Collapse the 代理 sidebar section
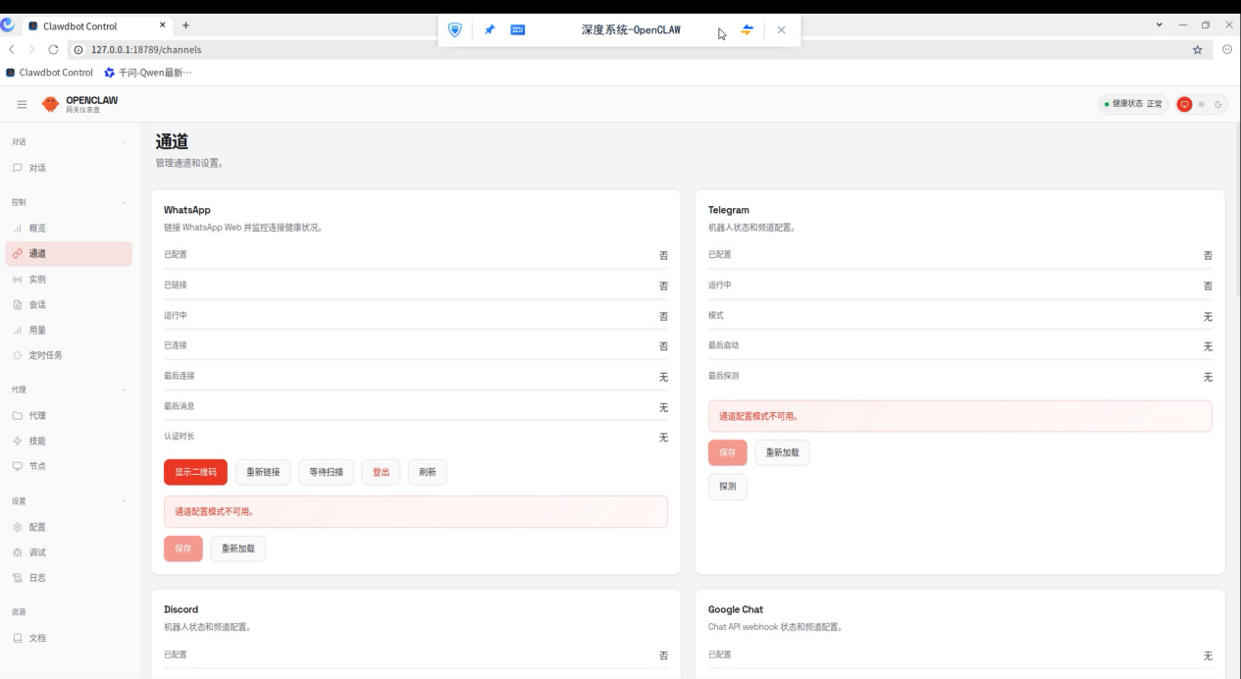 coord(124,390)
